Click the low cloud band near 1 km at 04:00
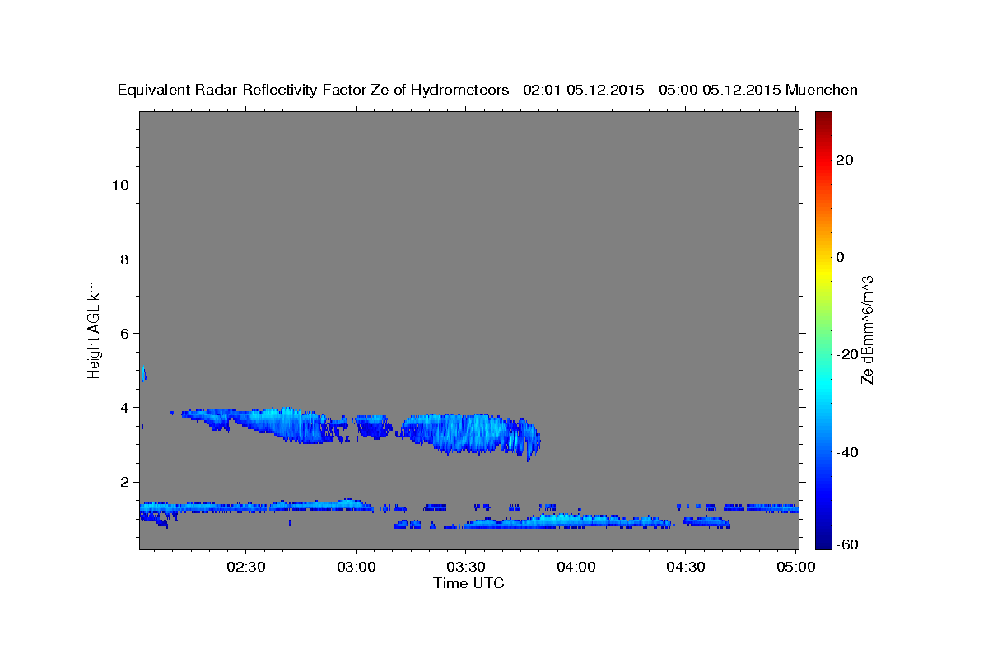The width and height of the screenshot is (988, 659). [x=568, y=521]
